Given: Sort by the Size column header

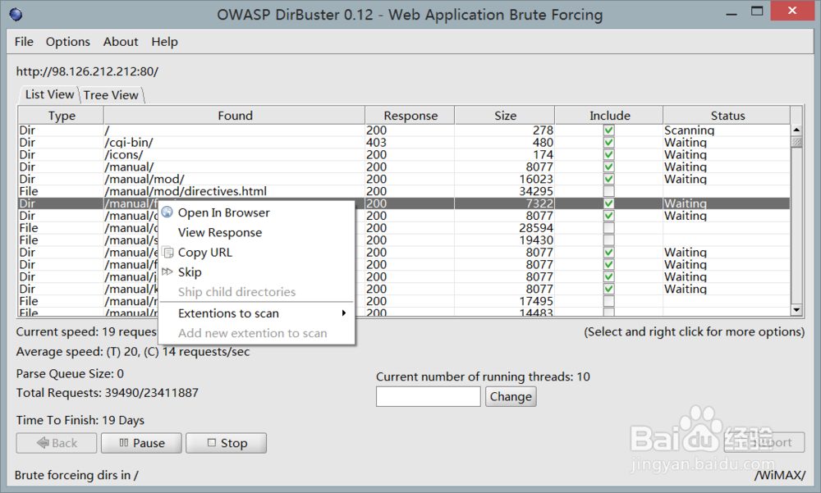Looking at the screenshot, I should click(x=505, y=116).
